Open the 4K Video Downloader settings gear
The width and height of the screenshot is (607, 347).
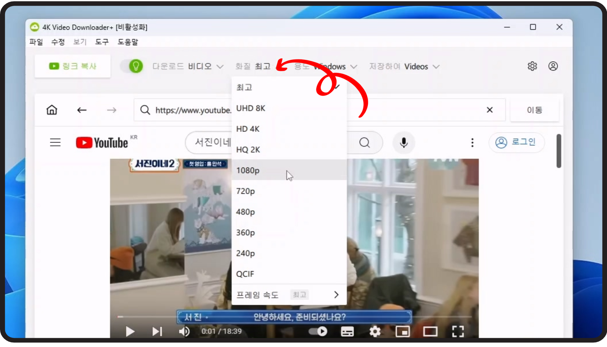coord(532,66)
